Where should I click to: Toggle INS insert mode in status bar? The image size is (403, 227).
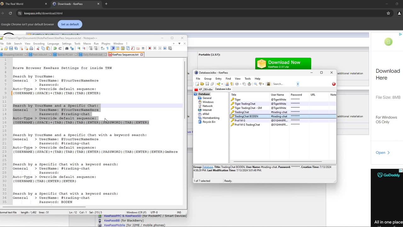pos(179,212)
